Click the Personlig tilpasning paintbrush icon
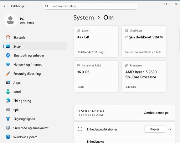Screen dimensions: 180x143 (x=8, y=73)
